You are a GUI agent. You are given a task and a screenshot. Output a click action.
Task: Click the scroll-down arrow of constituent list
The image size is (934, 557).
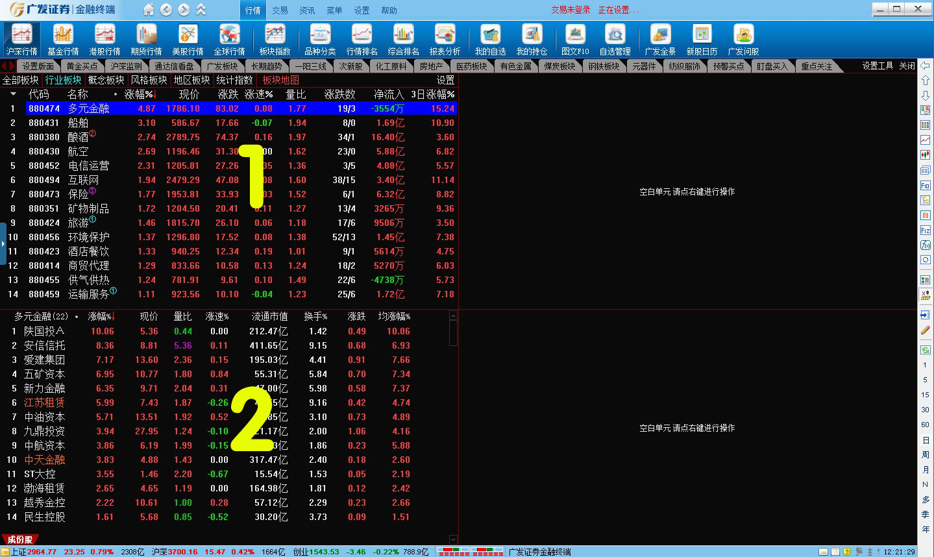(453, 539)
